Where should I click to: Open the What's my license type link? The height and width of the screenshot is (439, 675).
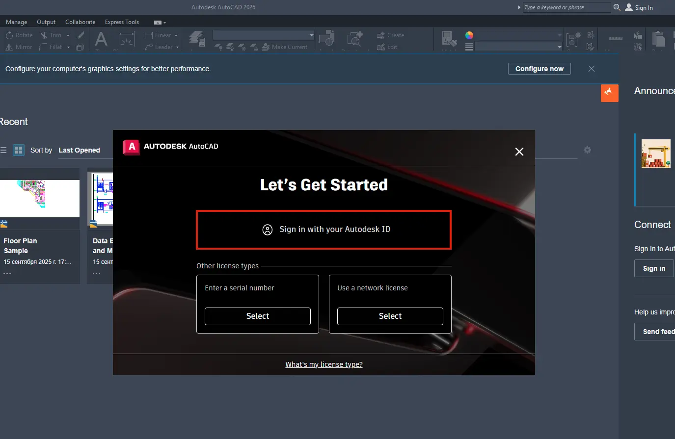324,364
